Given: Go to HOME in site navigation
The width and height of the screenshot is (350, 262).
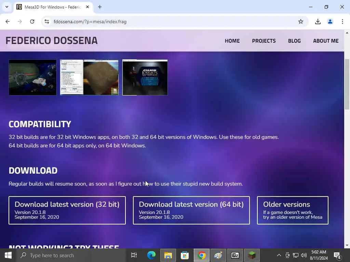Looking at the screenshot, I should point(232,41).
